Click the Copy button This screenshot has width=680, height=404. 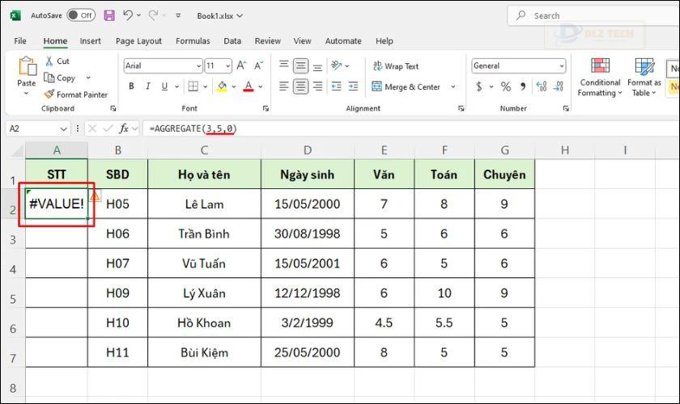click(60, 78)
